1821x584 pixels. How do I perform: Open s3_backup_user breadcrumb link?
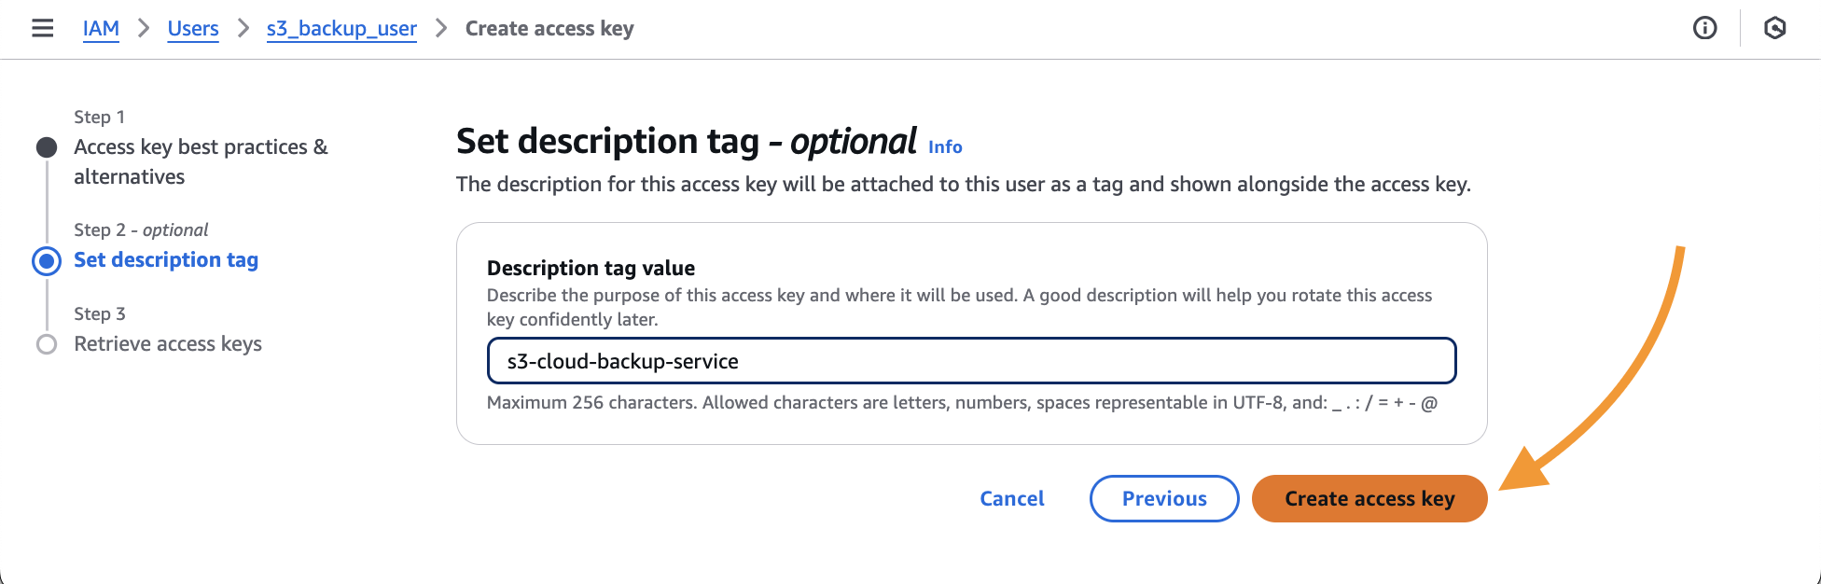(x=341, y=28)
